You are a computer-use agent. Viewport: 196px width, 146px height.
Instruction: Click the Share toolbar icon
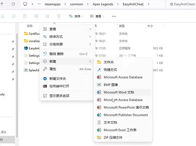click(47, 16)
